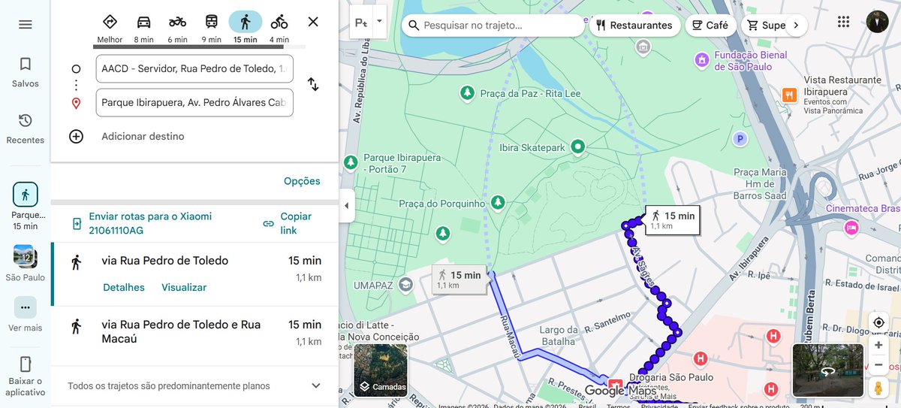The height and width of the screenshot is (408, 901).
Task: Select walking mode 15 min
Action: [x=245, y=28]
